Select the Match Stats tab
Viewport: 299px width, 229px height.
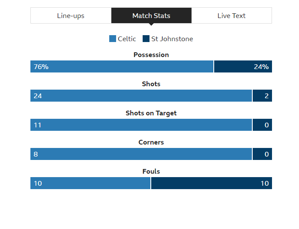[x=151, y=15]
